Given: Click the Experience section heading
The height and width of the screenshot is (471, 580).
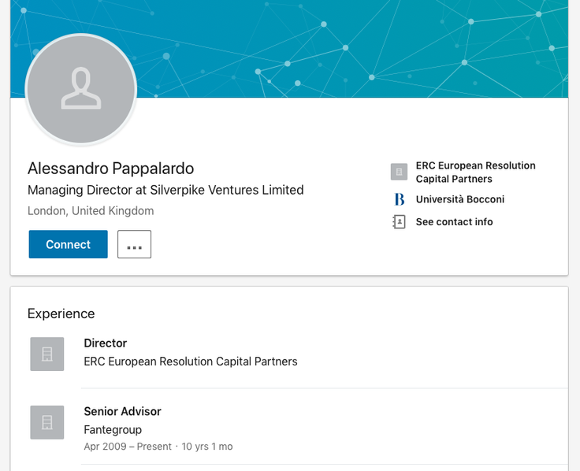Looking at the screenshot, I should tap(61, 314).
